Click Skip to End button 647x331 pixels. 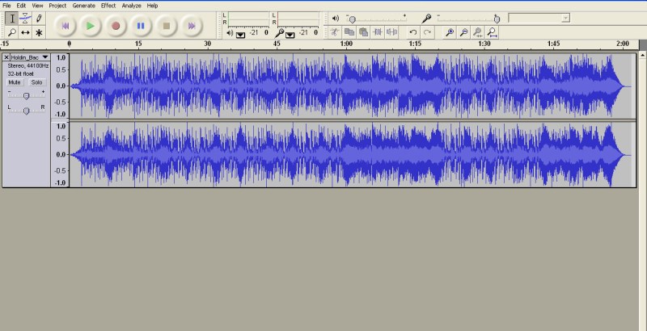(192, 26)
